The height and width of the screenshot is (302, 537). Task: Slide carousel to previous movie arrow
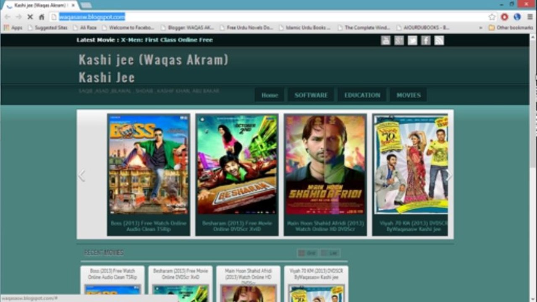point(82,175)
